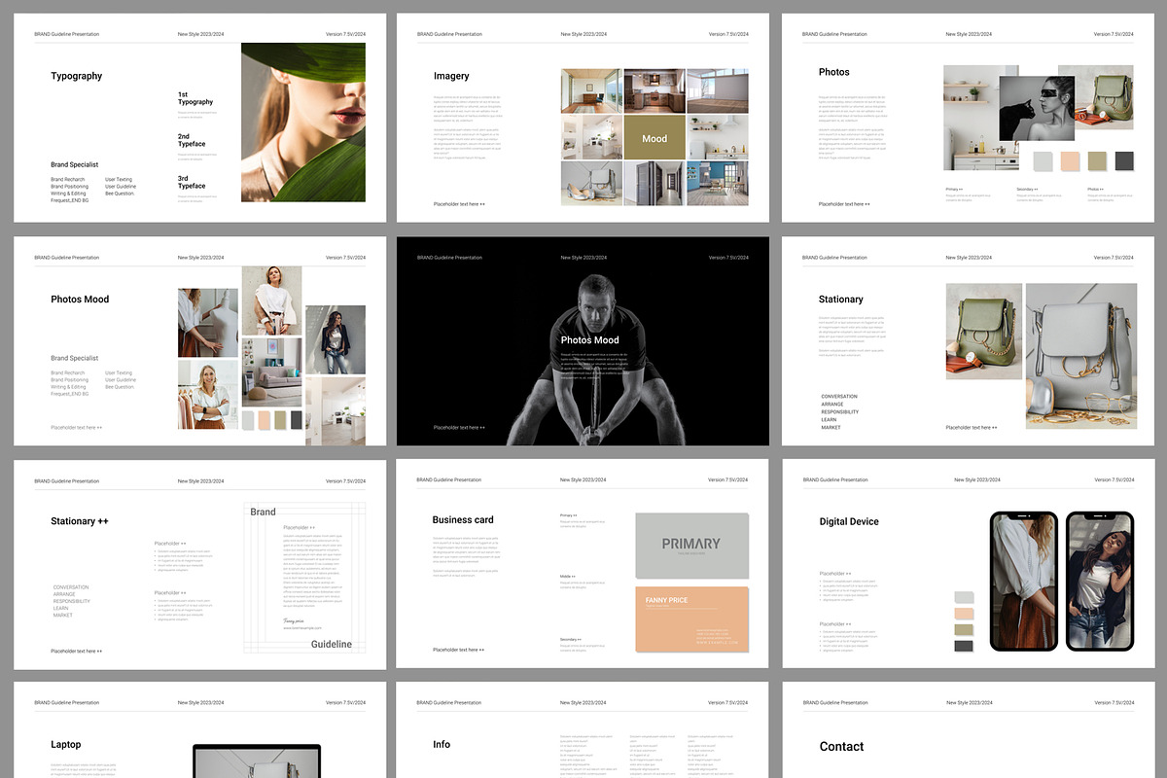The height and width of the screenshot is (778, 1167).
Task: Click the olive "Mood" tile on Imagery slide
Action: click(654, 138)
